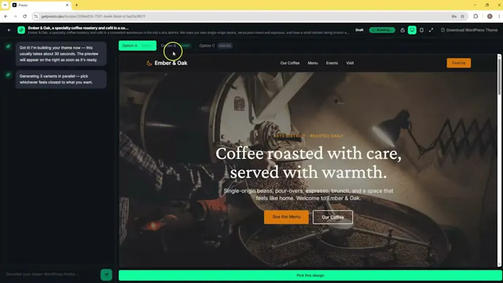The height and width of the screenshot is (283, 503).
Task: Switch to desktop preview mode
Action: point(412,30)
